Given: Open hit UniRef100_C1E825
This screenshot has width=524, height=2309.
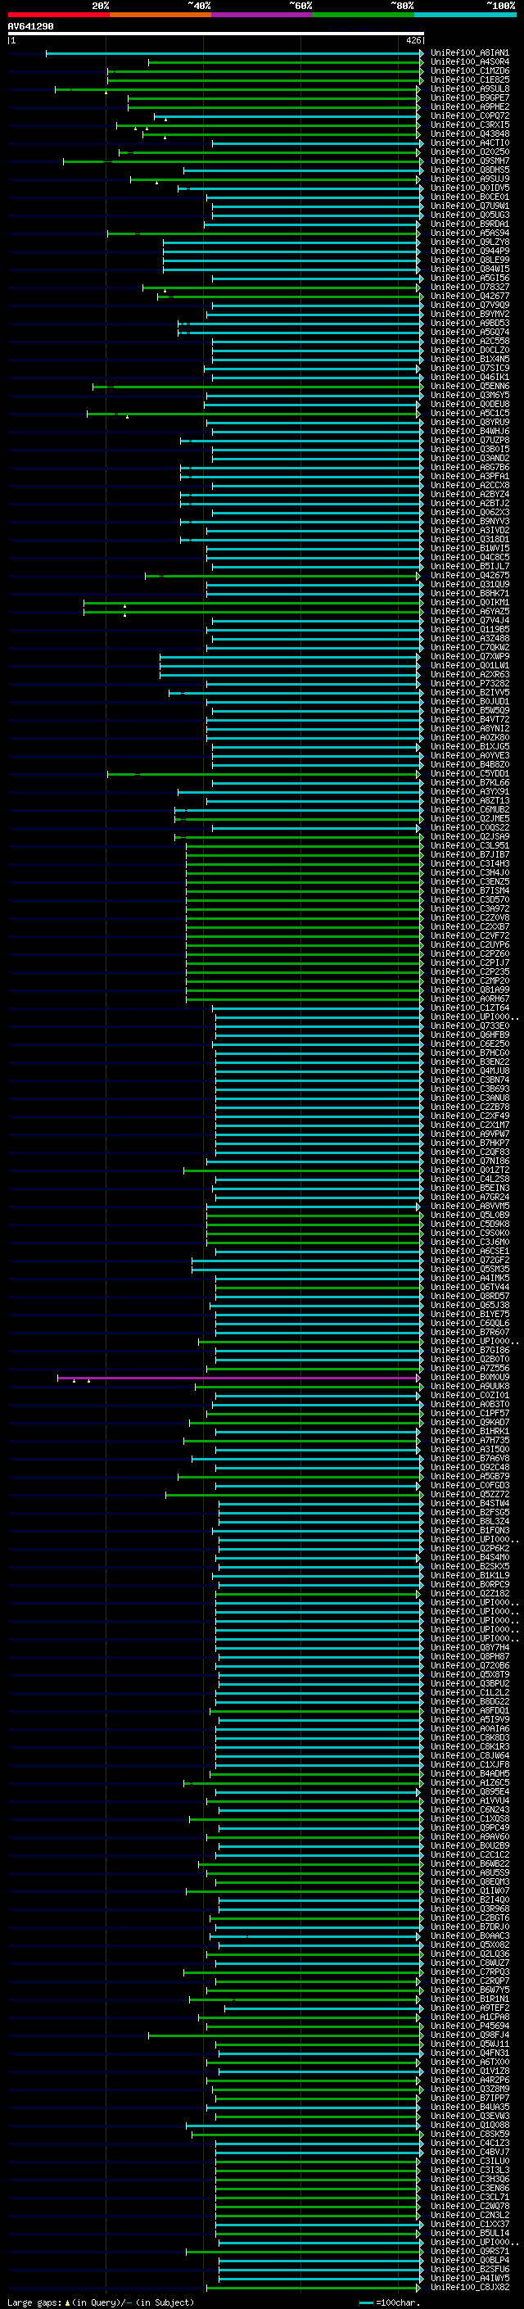Looking at the screenshot, I should tap(470, 79).
